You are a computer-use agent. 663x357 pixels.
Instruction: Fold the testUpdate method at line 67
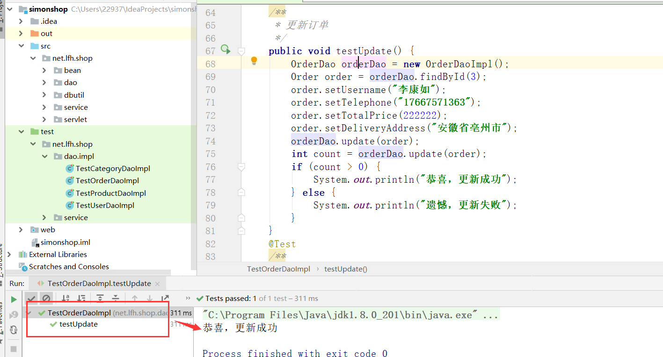click(241, 50)
